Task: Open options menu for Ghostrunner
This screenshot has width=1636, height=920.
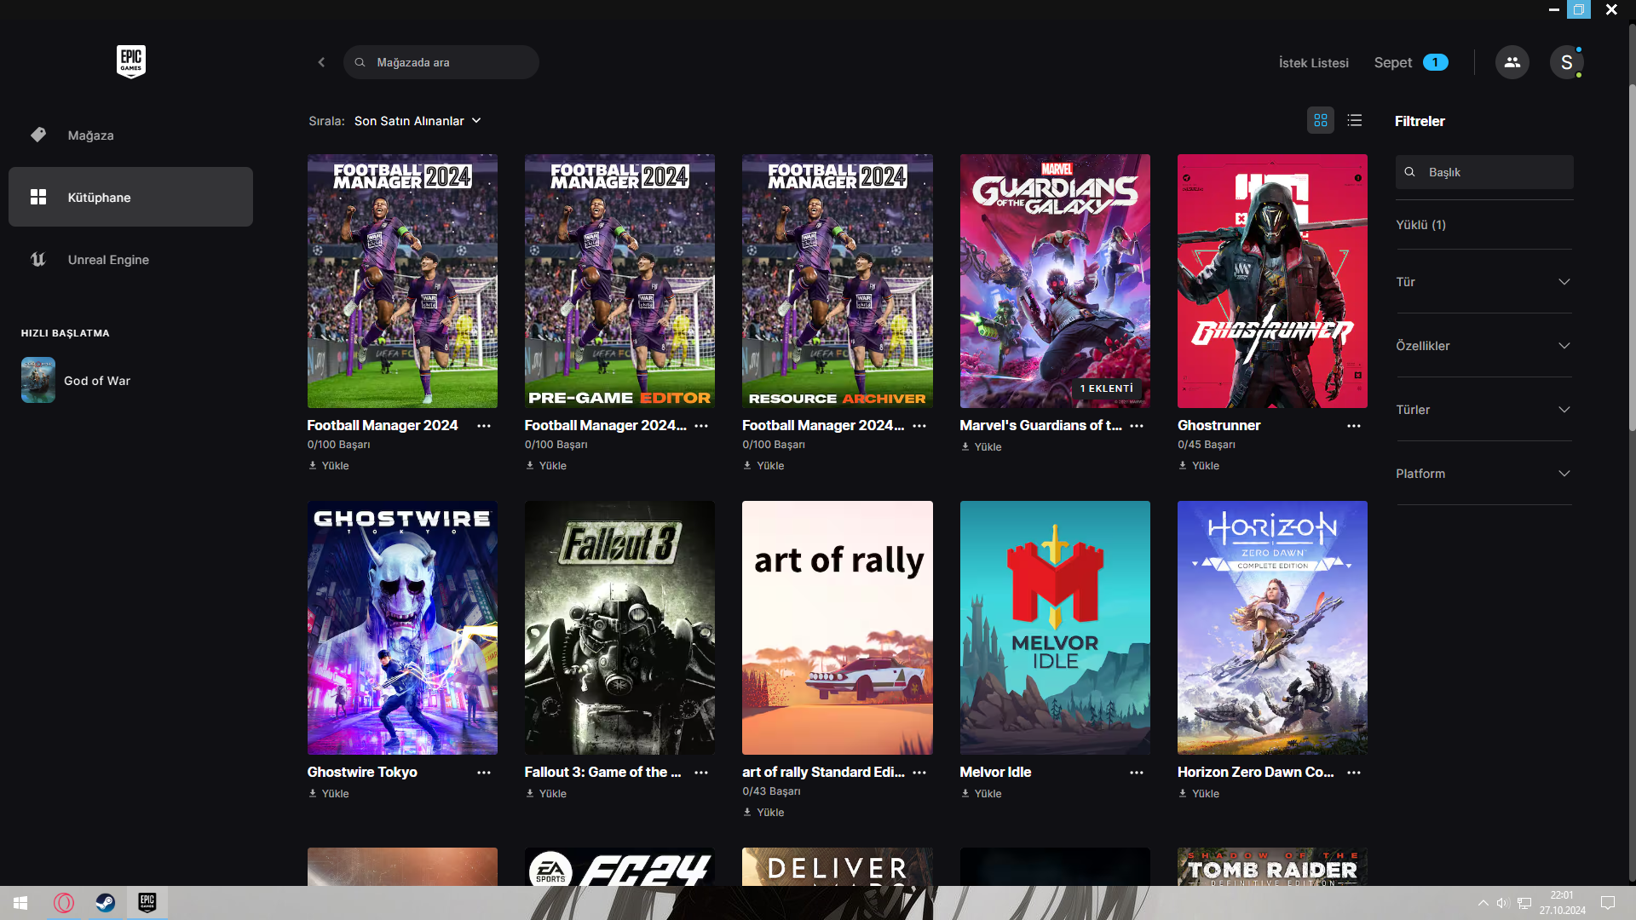Action: pos(1353,426)
